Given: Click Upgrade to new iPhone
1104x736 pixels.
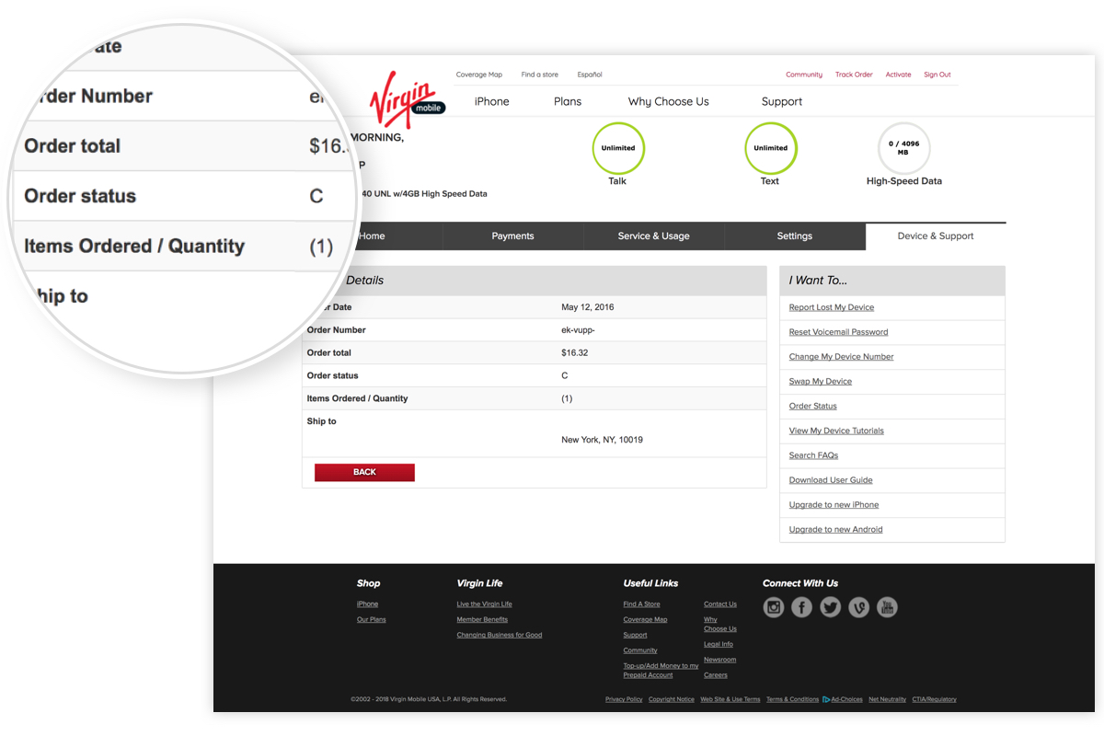Looking at the screenshot, I should point(834,505).
